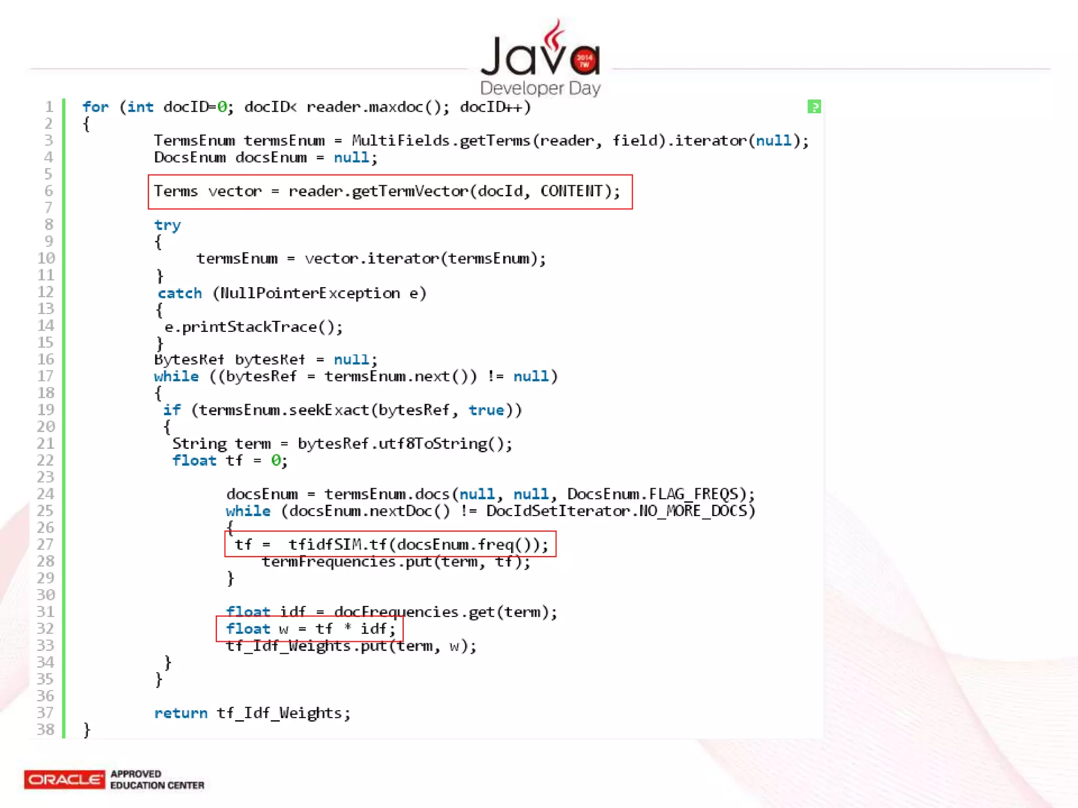
Task: Click the Java steaming cup flame icon
Action: click(555, 34)
